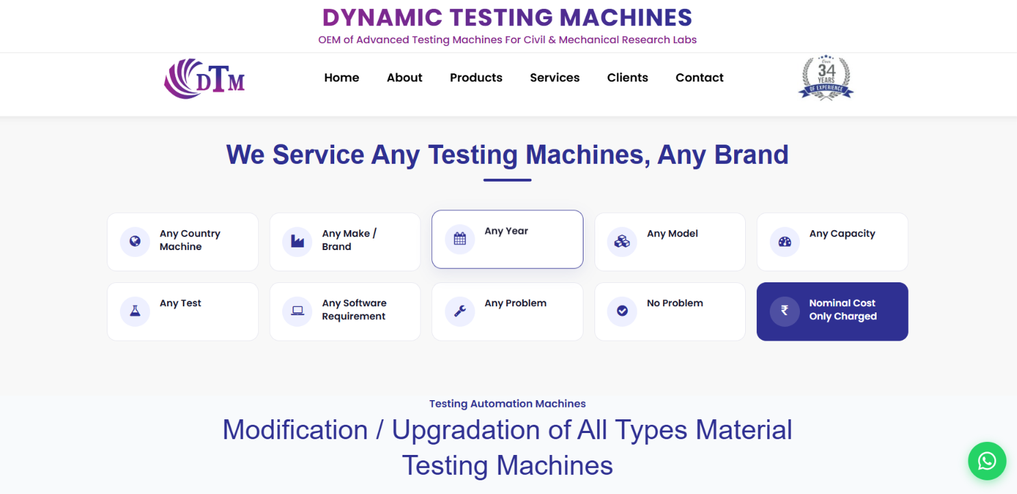This screenshot has height=494, width=1017.
Task: Open the About menu item
Action: click(404, 77)
